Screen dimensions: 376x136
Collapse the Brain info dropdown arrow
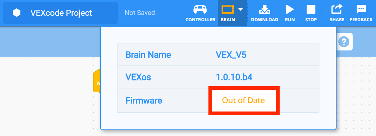pyautogui.click(x=241, y=9)
